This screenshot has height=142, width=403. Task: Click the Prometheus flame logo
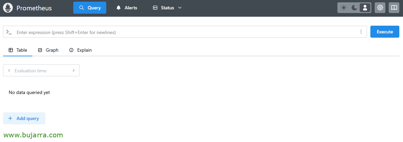[x=8, y=8]
